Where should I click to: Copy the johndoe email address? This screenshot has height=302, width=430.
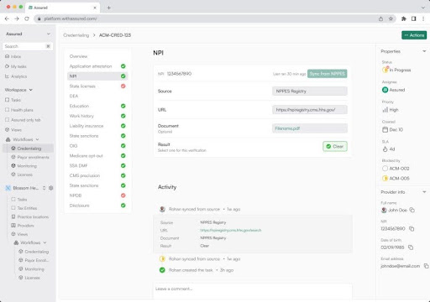[426, 266]
